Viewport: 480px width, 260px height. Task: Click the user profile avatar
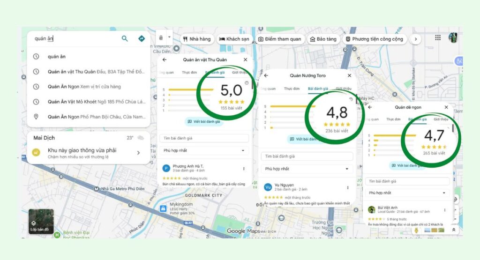pos(453,38)
